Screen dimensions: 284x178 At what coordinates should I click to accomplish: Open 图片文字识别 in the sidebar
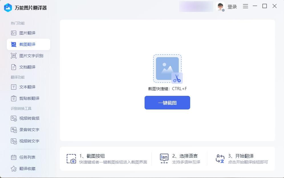pos(29,56)
